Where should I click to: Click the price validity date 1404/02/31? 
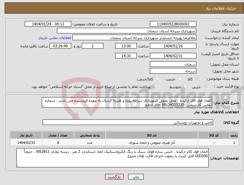click(x=173, y=56)
